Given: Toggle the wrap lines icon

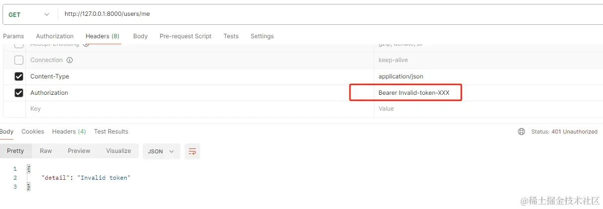Looking at the screenshot, I should (192, 151).
